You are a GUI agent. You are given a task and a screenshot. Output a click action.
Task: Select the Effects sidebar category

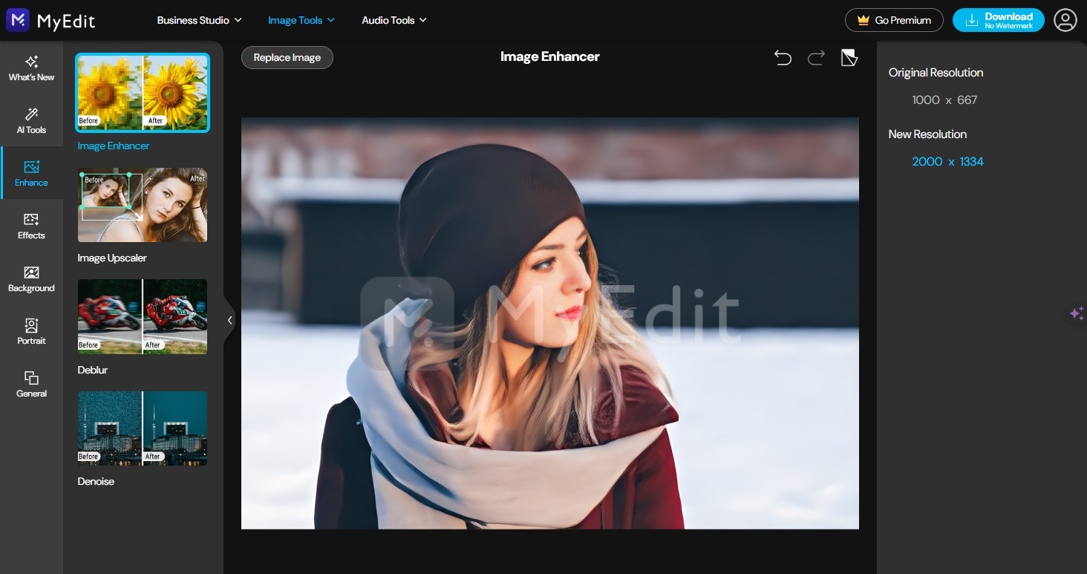pyautogui.click(x=31, y=226)
